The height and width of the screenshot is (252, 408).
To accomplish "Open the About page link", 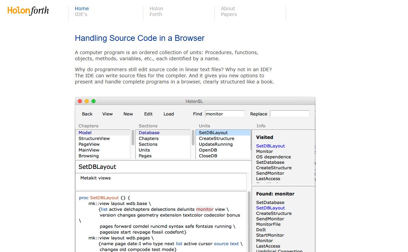I will 228,9.
